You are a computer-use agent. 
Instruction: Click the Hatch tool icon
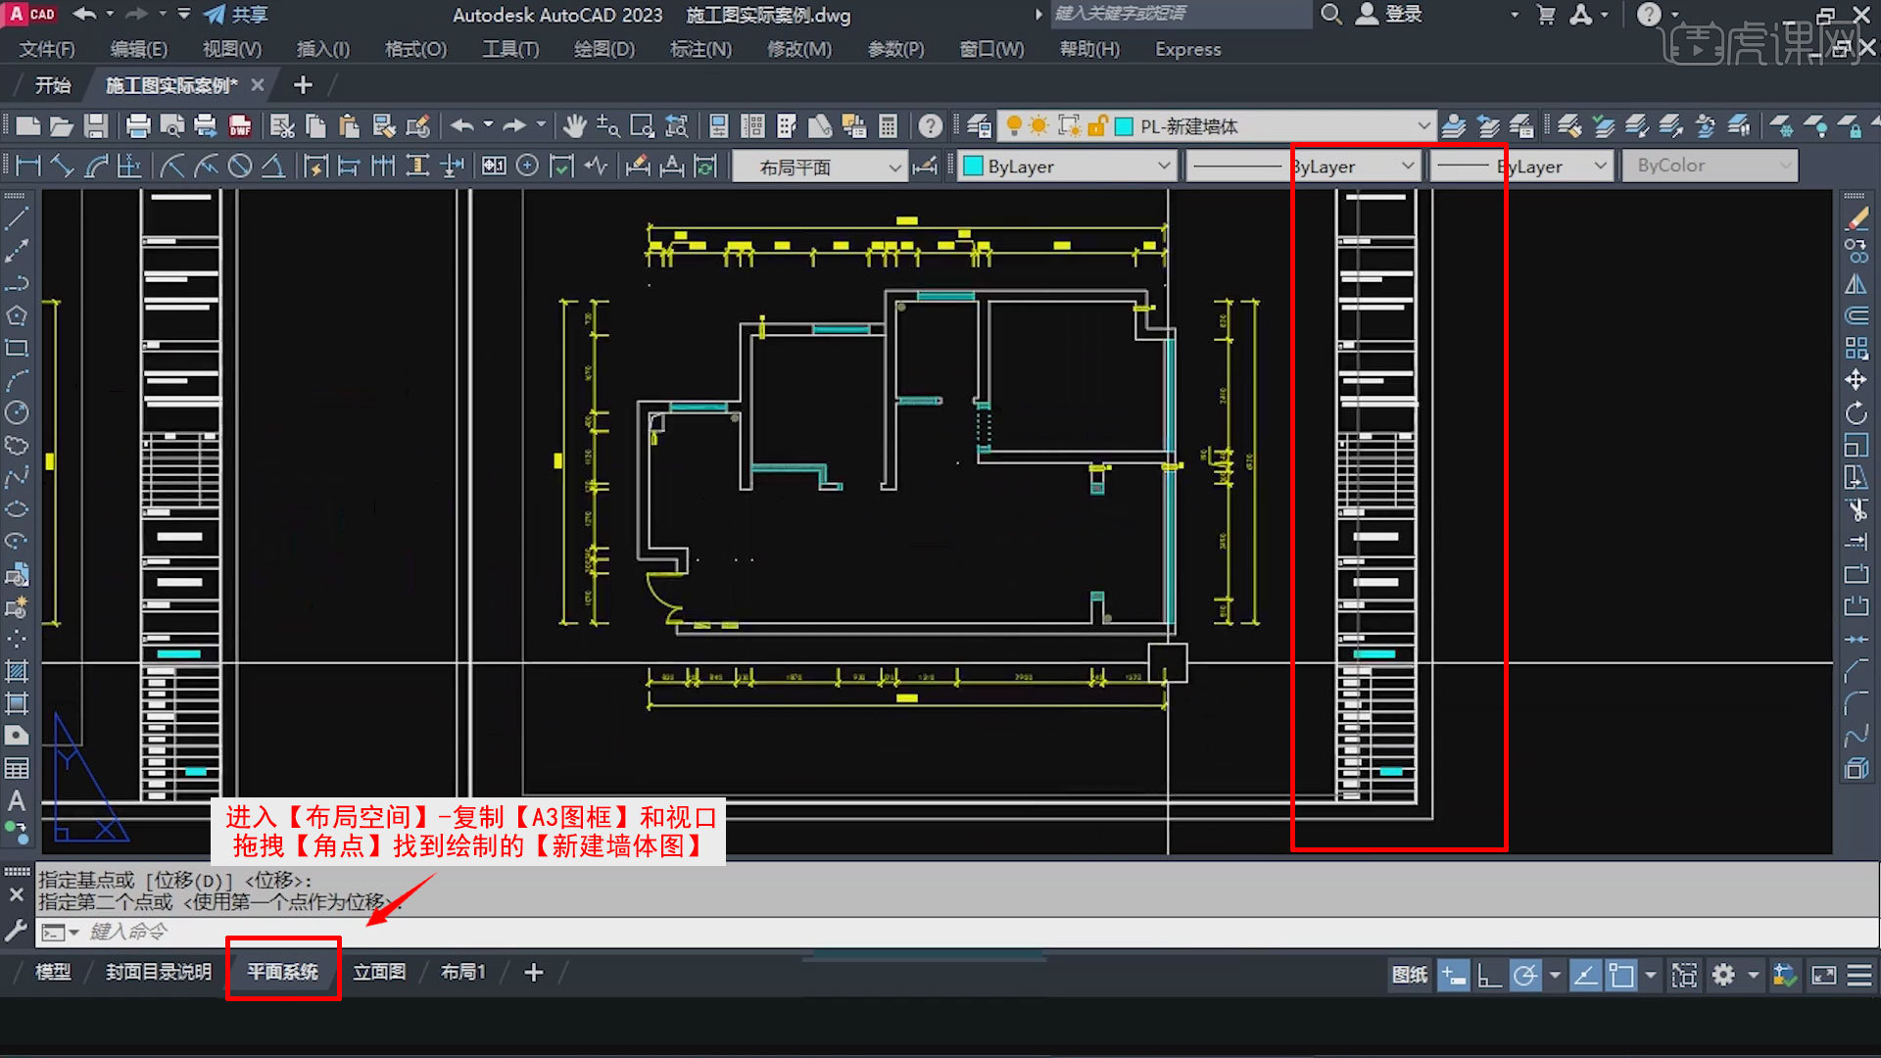[x=17, y=671]
